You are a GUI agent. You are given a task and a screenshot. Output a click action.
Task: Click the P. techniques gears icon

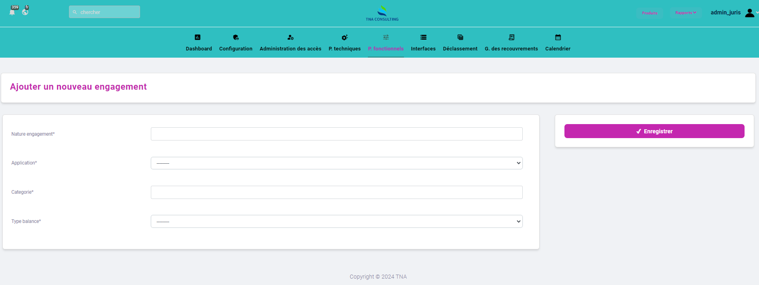pyautogui.click(x=345, y=37)
